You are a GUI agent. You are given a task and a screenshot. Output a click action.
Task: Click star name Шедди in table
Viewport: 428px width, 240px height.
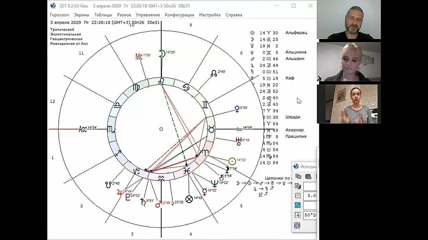point(293,117)
